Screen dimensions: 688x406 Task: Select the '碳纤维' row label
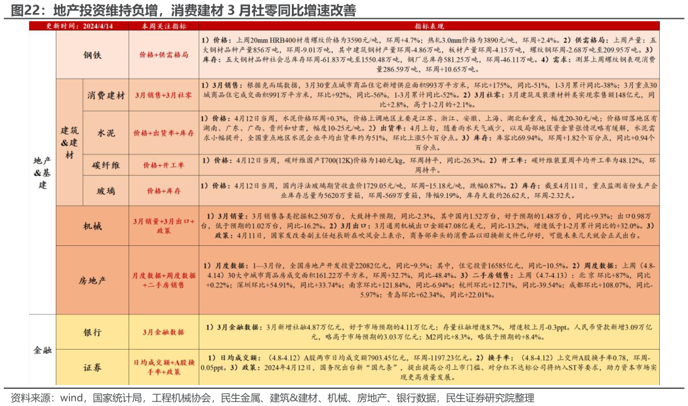pos(106,165)
